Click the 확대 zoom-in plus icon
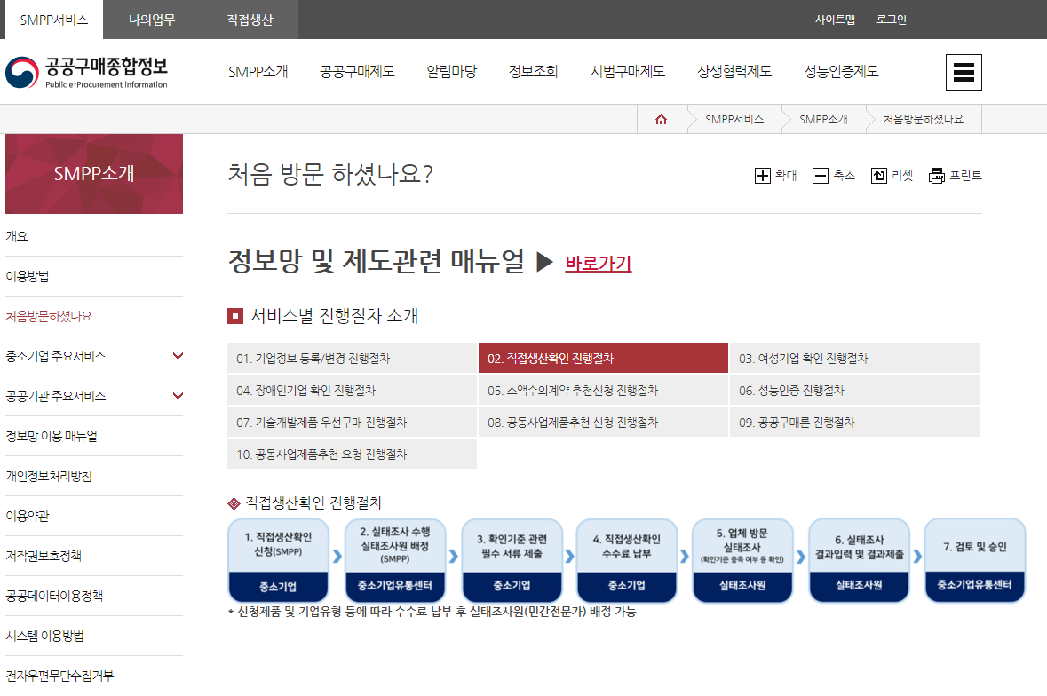1047x696 pixels. tap(763, 176)
